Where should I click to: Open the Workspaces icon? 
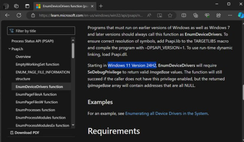[16, 6]
